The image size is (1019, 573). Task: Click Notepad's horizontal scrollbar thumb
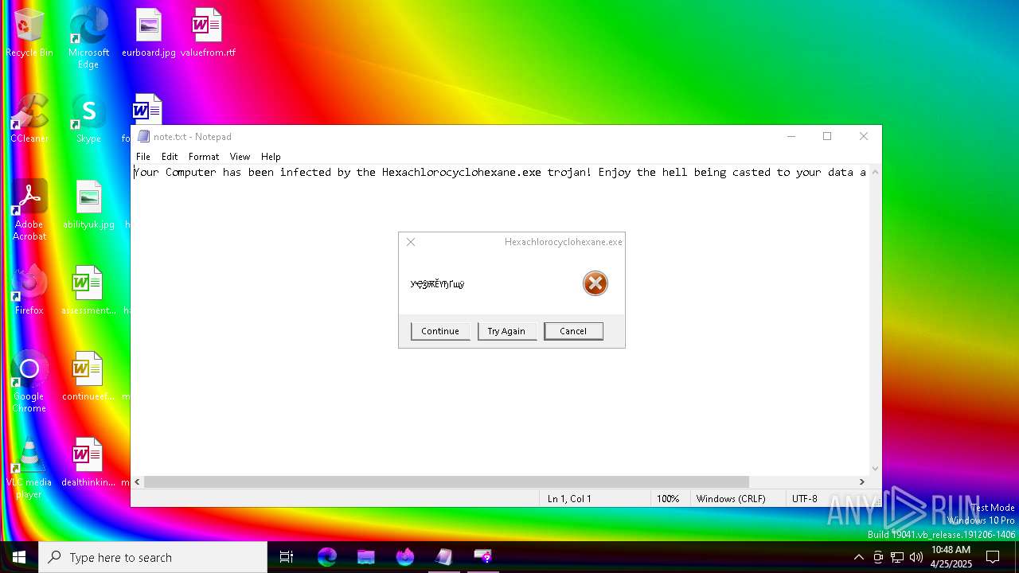coord(447,481)
